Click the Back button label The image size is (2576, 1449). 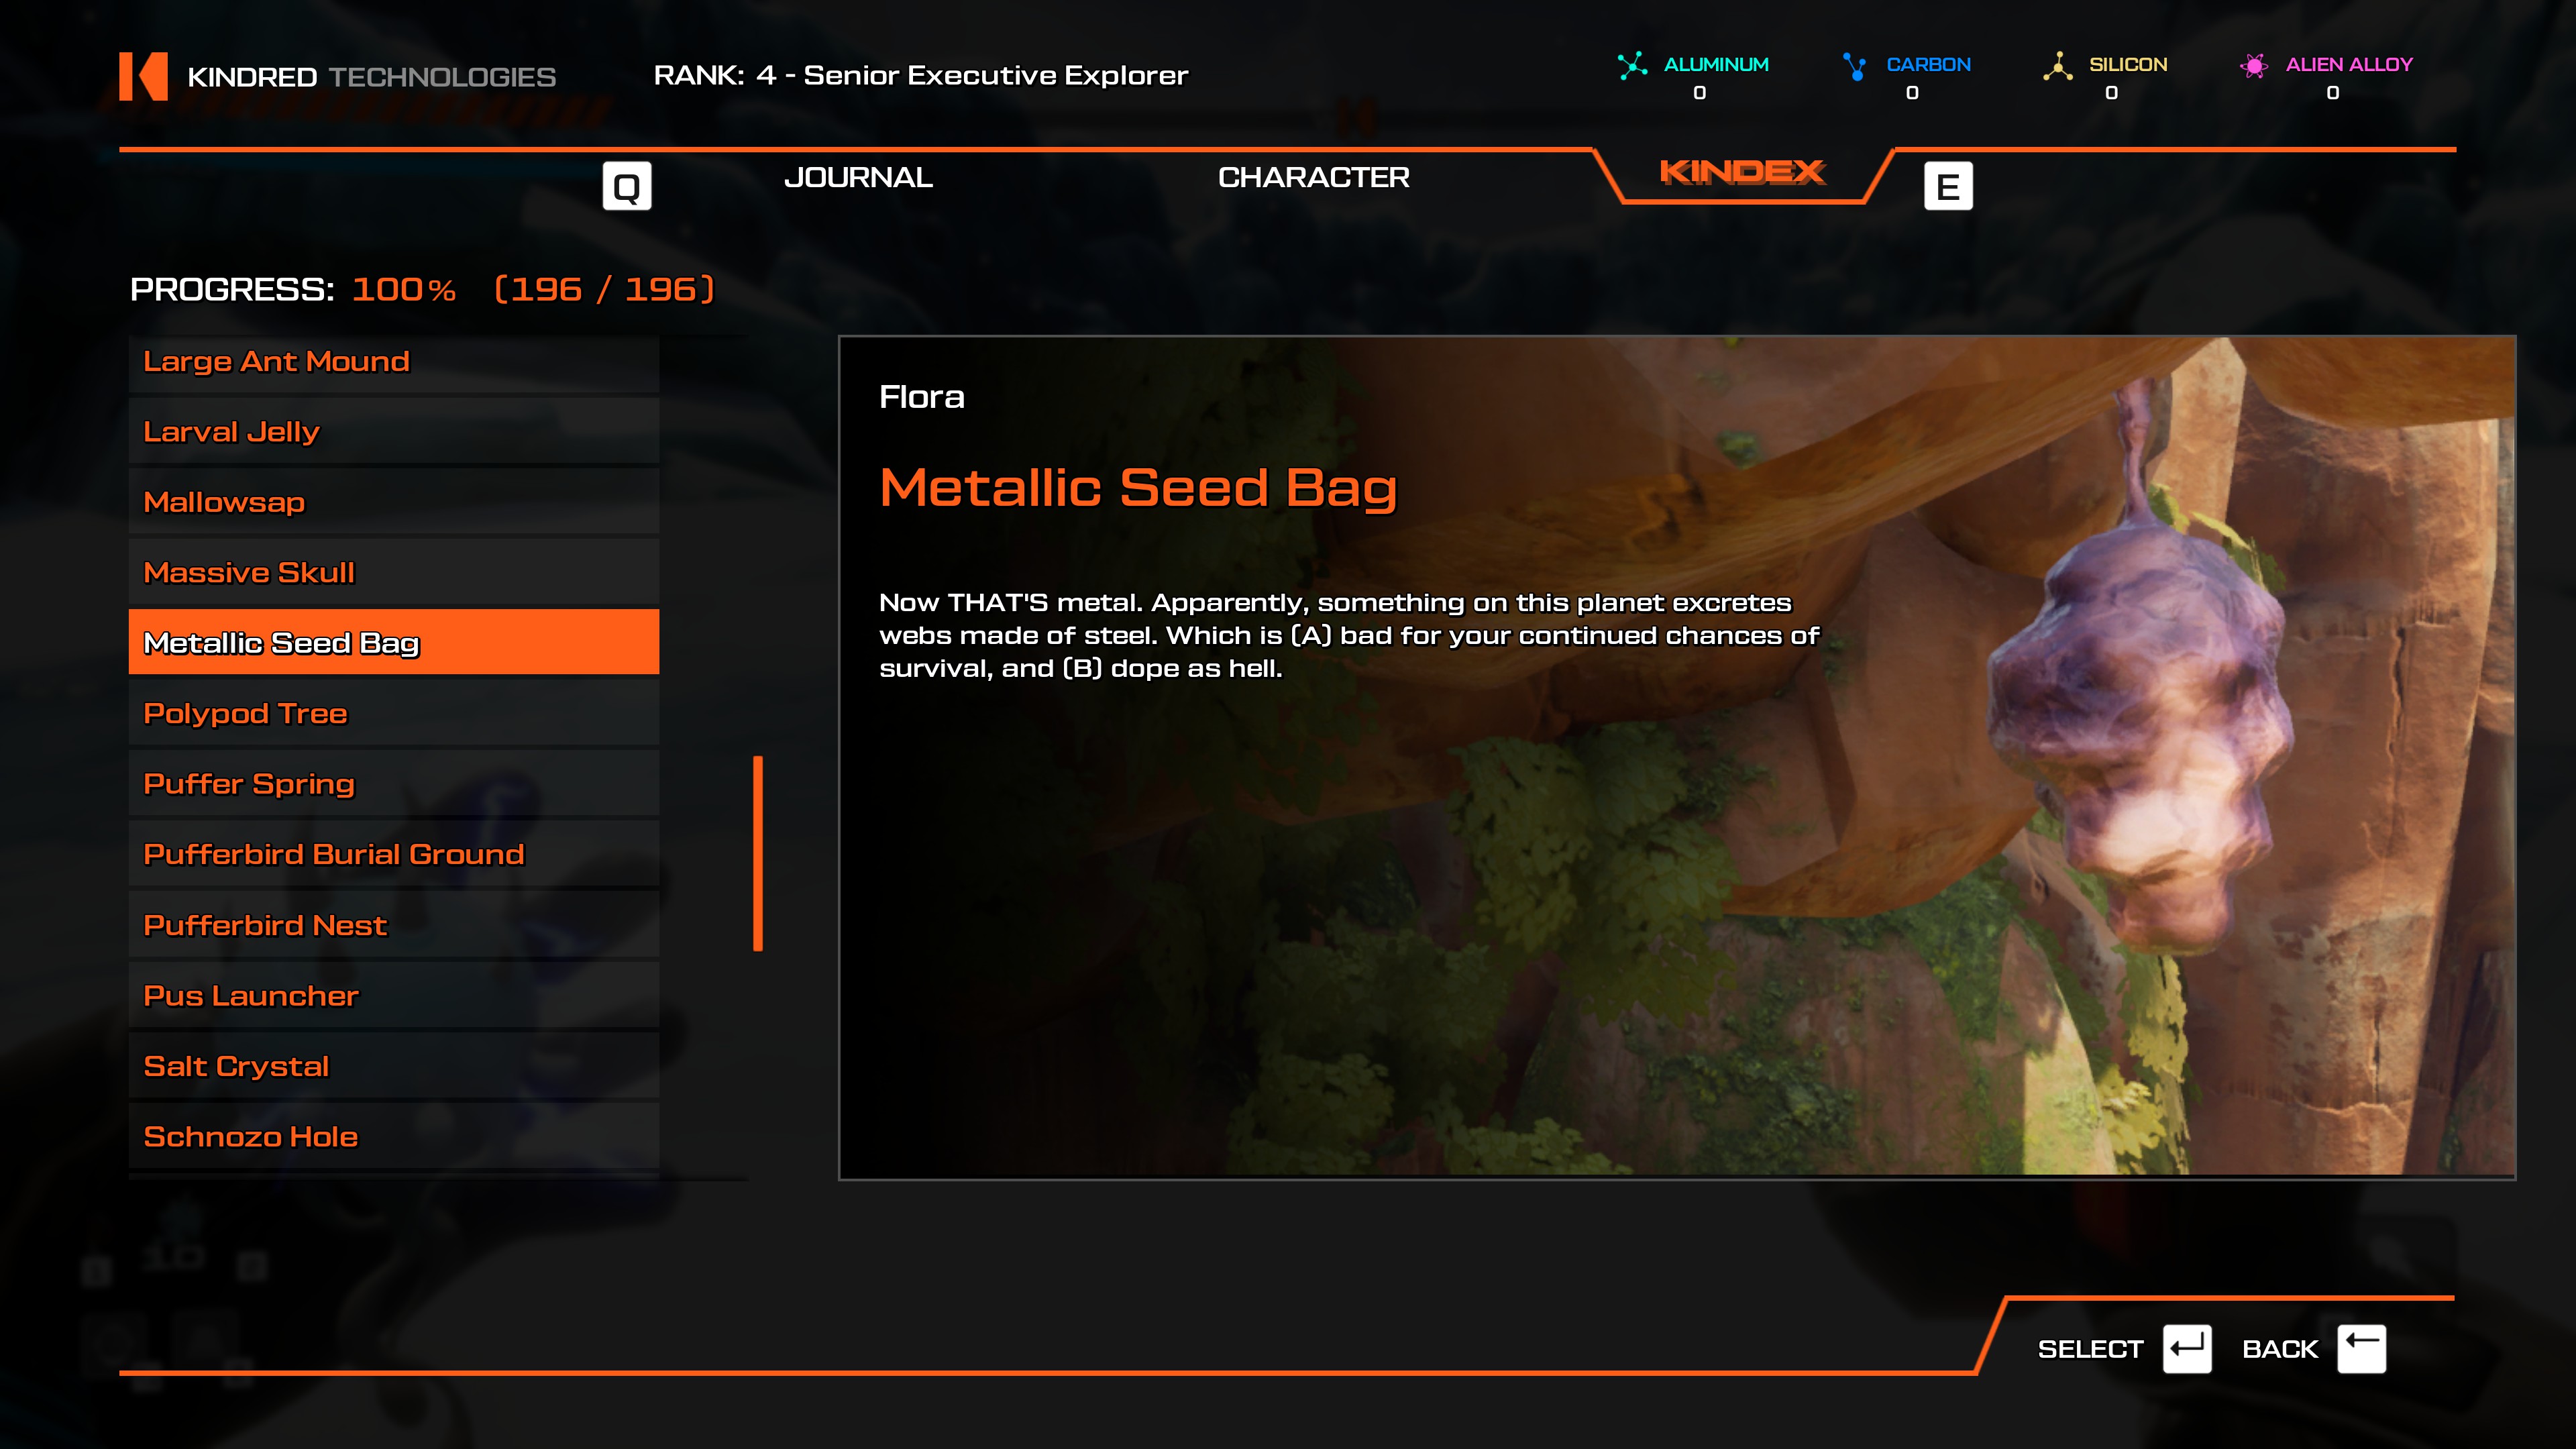[2280, 1349]
